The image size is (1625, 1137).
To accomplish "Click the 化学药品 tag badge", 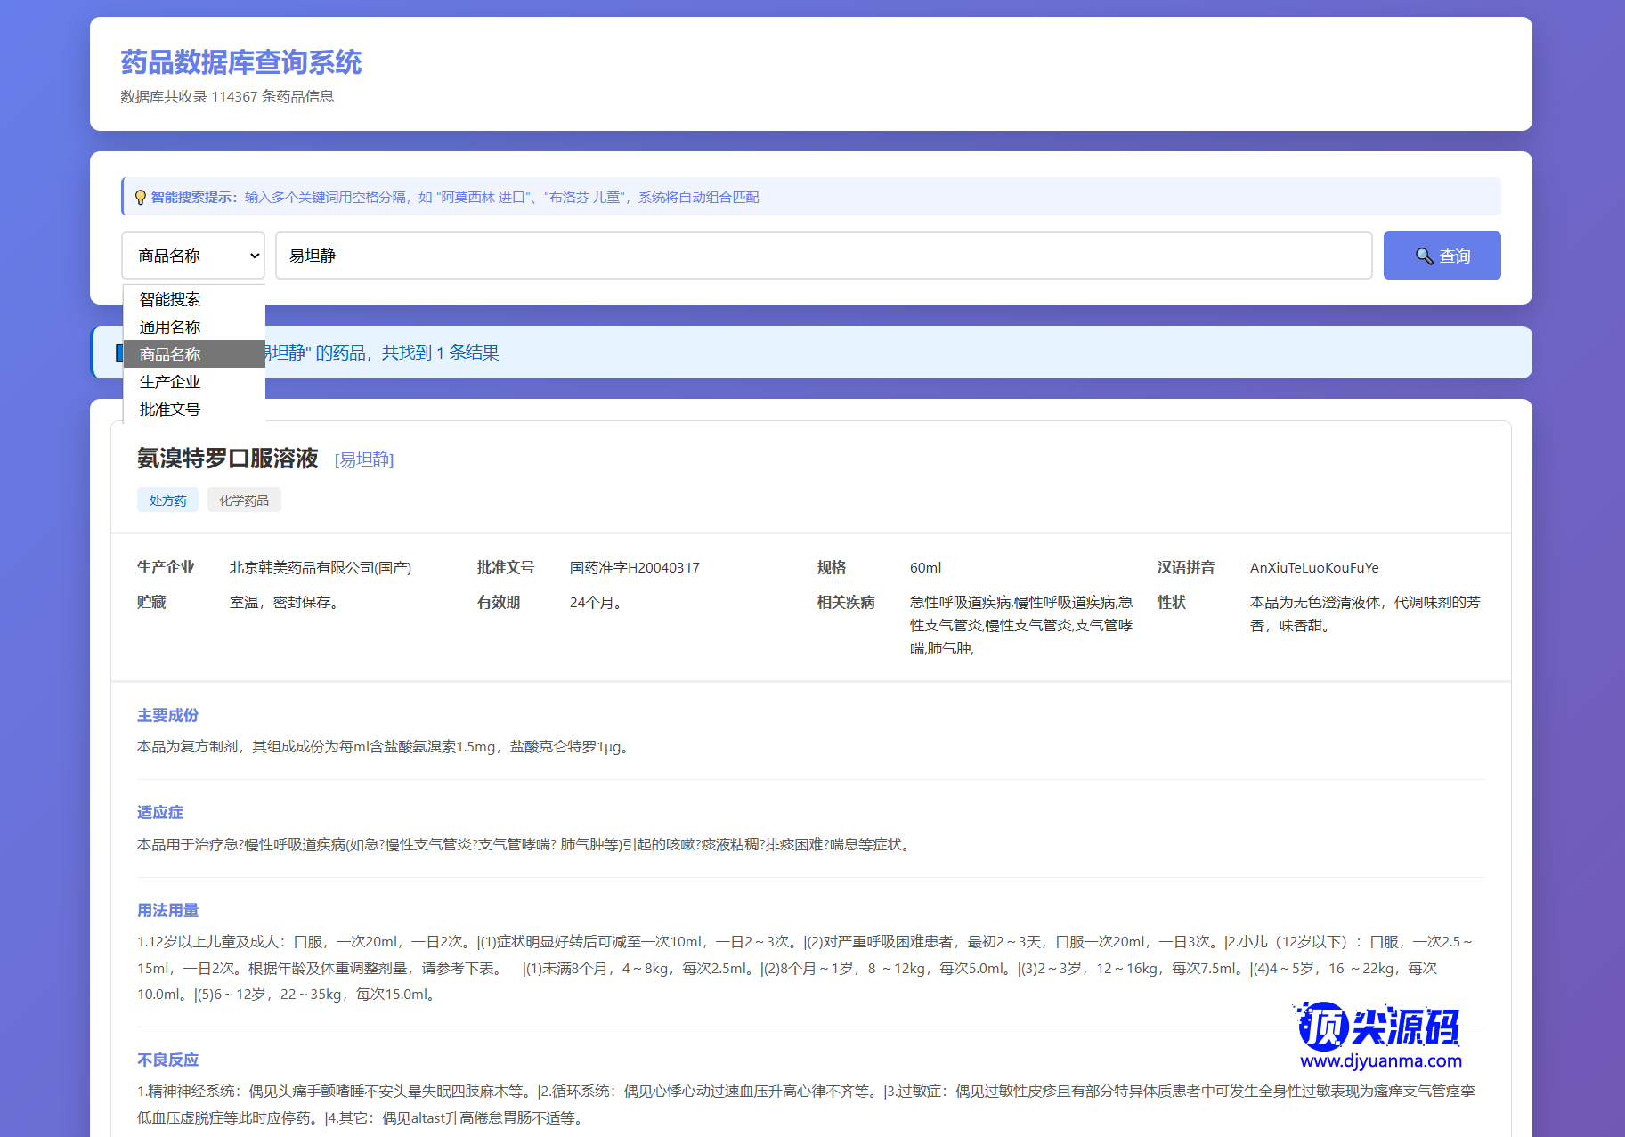I will click(x=244, y=500).
